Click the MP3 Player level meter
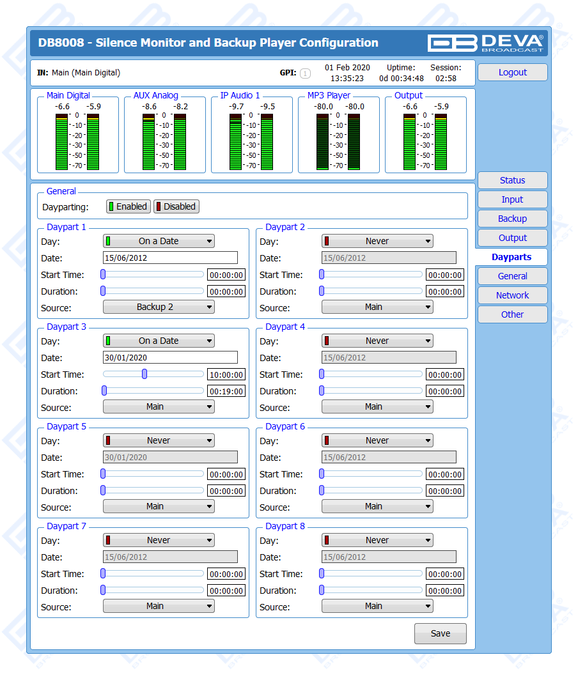Image resolution: width=578 pixels, height=680 pixels. point(338,141)
